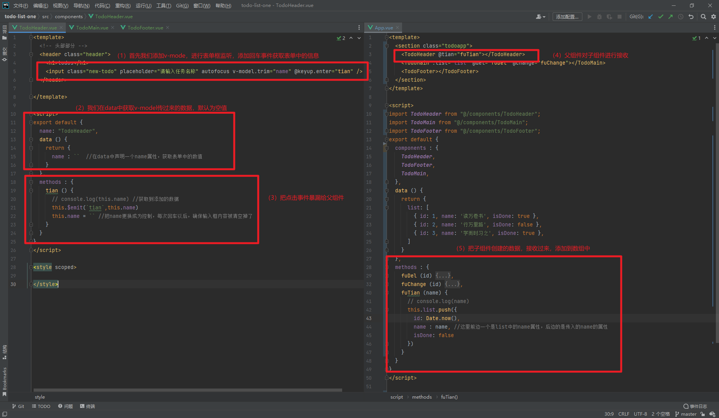Open TodoHeader inspection widget showing 2
Viewport: 719px width, 418px height.
pos(341,38)
